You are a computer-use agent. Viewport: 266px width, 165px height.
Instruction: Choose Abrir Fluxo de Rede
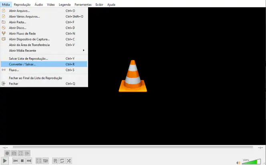click(x=44, y=34)
